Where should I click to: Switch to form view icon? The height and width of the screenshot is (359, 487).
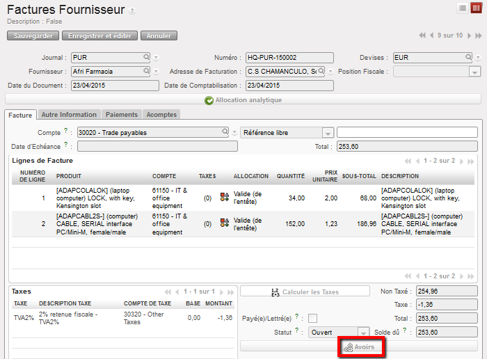coord(476,8)
